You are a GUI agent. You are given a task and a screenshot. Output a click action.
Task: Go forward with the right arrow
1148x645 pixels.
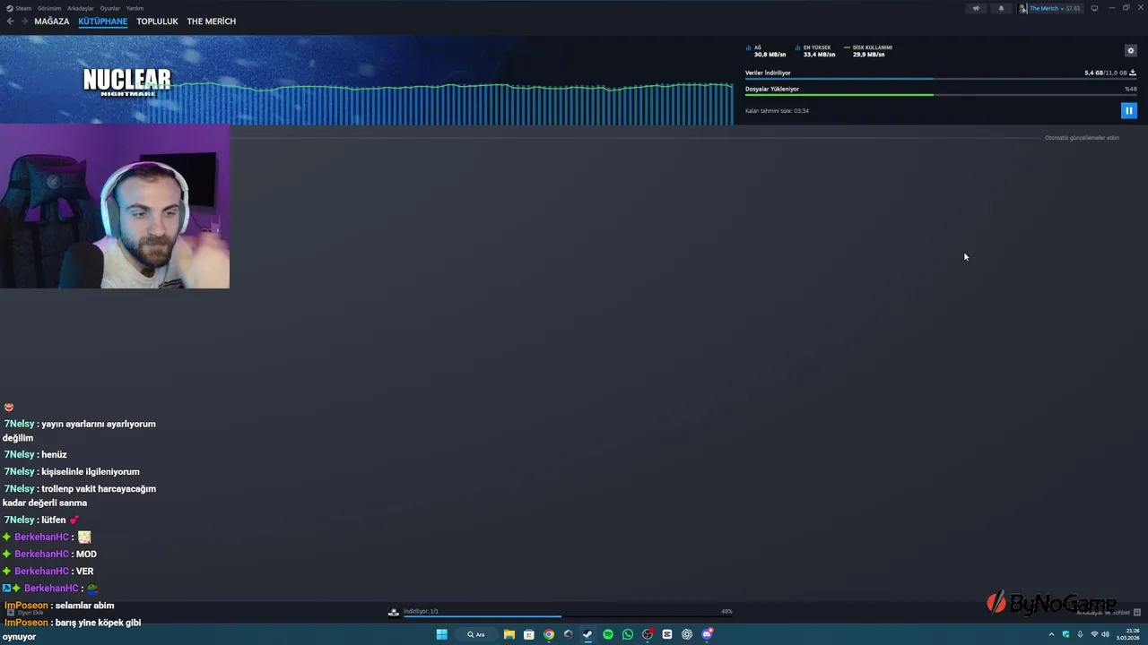pyautogui.click(x=24, y=21)
